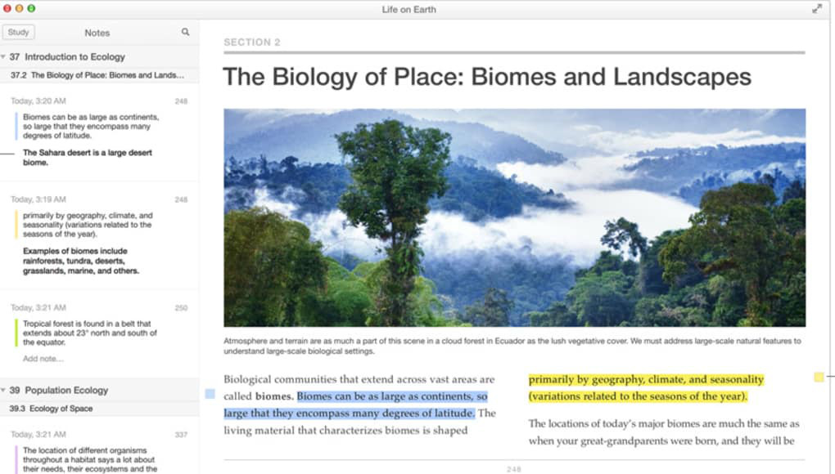Click the page number 337 in the notes list

[x=181, y=436]
